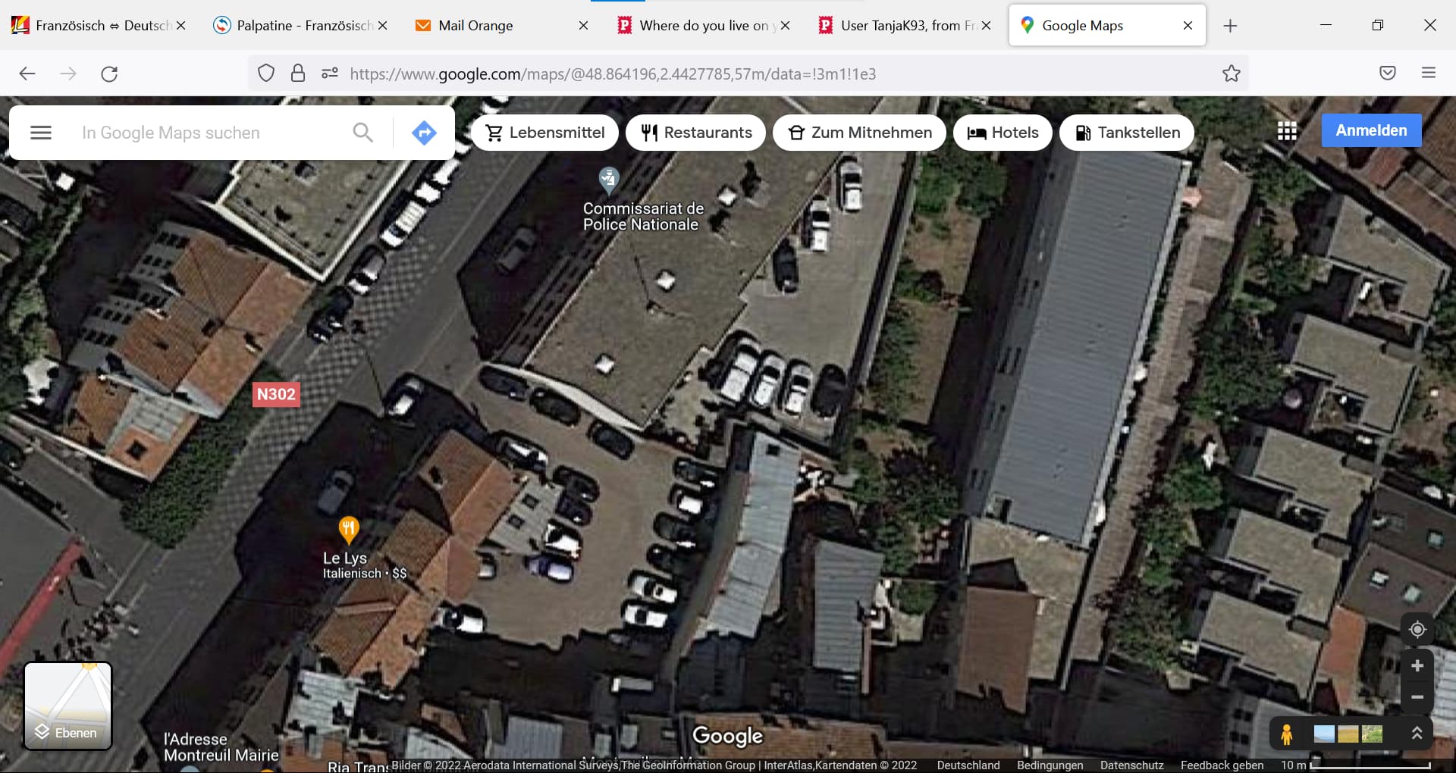1456x773 pixels.
Task: Close the Mail Orange tab
Action: coord(583,26)
